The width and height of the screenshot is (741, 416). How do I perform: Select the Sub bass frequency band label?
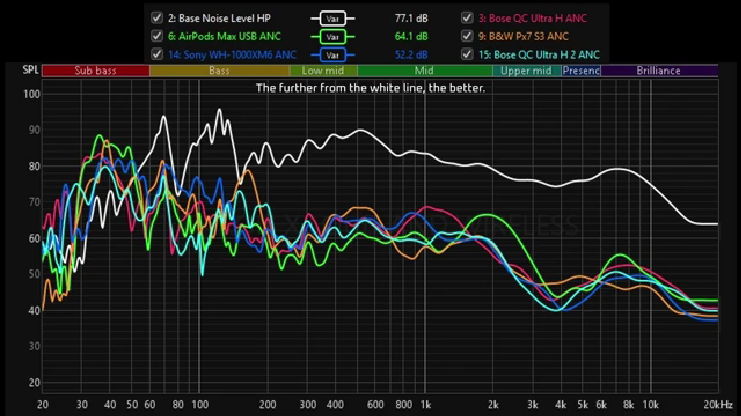(x=95, y=71)
